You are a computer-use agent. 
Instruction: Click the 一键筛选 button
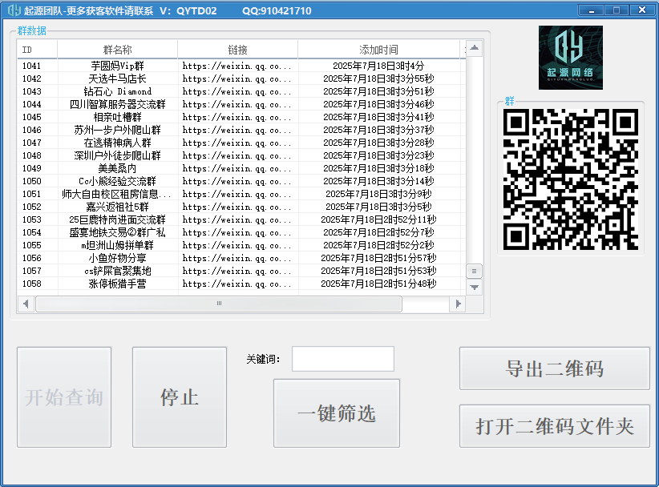pos(336,413)
